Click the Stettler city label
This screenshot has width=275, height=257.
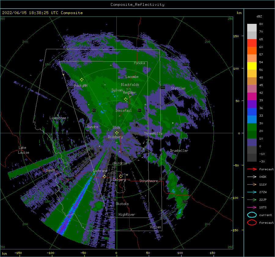coord(178,88)
